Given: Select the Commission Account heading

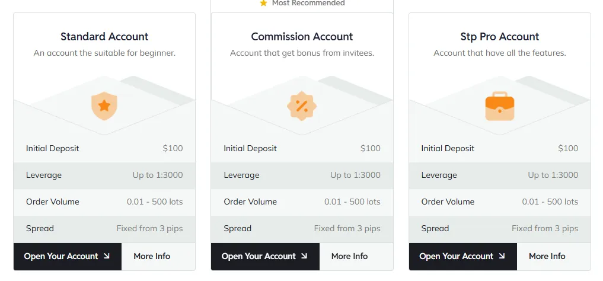Looking at the screenshot, I should [x=302, y=37].
